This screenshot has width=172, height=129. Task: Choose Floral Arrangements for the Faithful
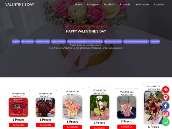click(x=85, y=42)
